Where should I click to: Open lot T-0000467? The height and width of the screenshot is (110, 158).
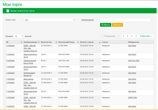[10, 55]
